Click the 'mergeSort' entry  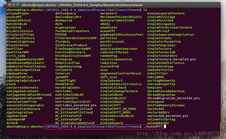tap(109, 13)
